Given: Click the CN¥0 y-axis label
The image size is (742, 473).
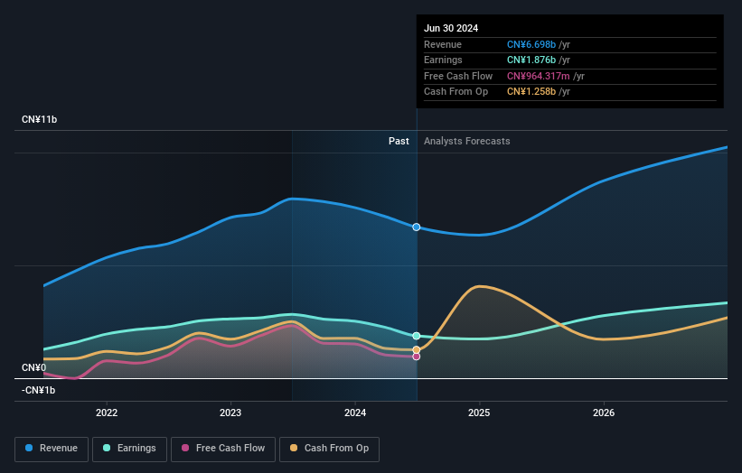Looking at the screenshot, I should (34, 367).
